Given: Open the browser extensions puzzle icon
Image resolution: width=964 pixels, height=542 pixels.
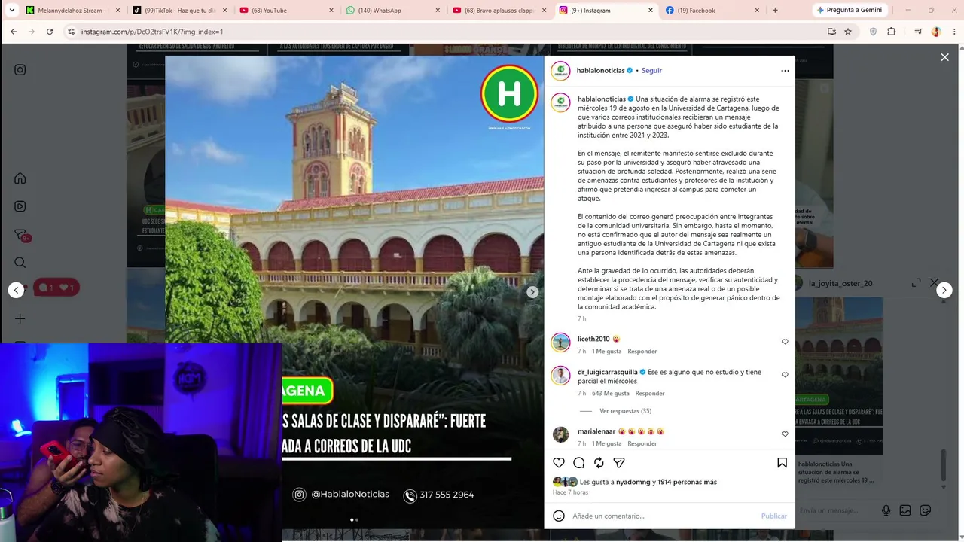Looking at the screenshot, I should [x=892, y=32].
